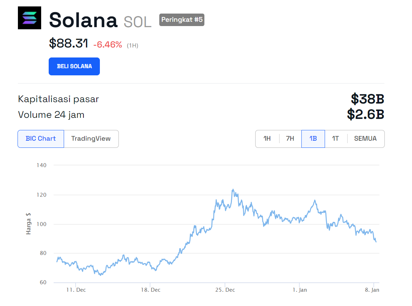Click the $38B market cap value
The image size is (412, 306).
[x=367, y=99]
